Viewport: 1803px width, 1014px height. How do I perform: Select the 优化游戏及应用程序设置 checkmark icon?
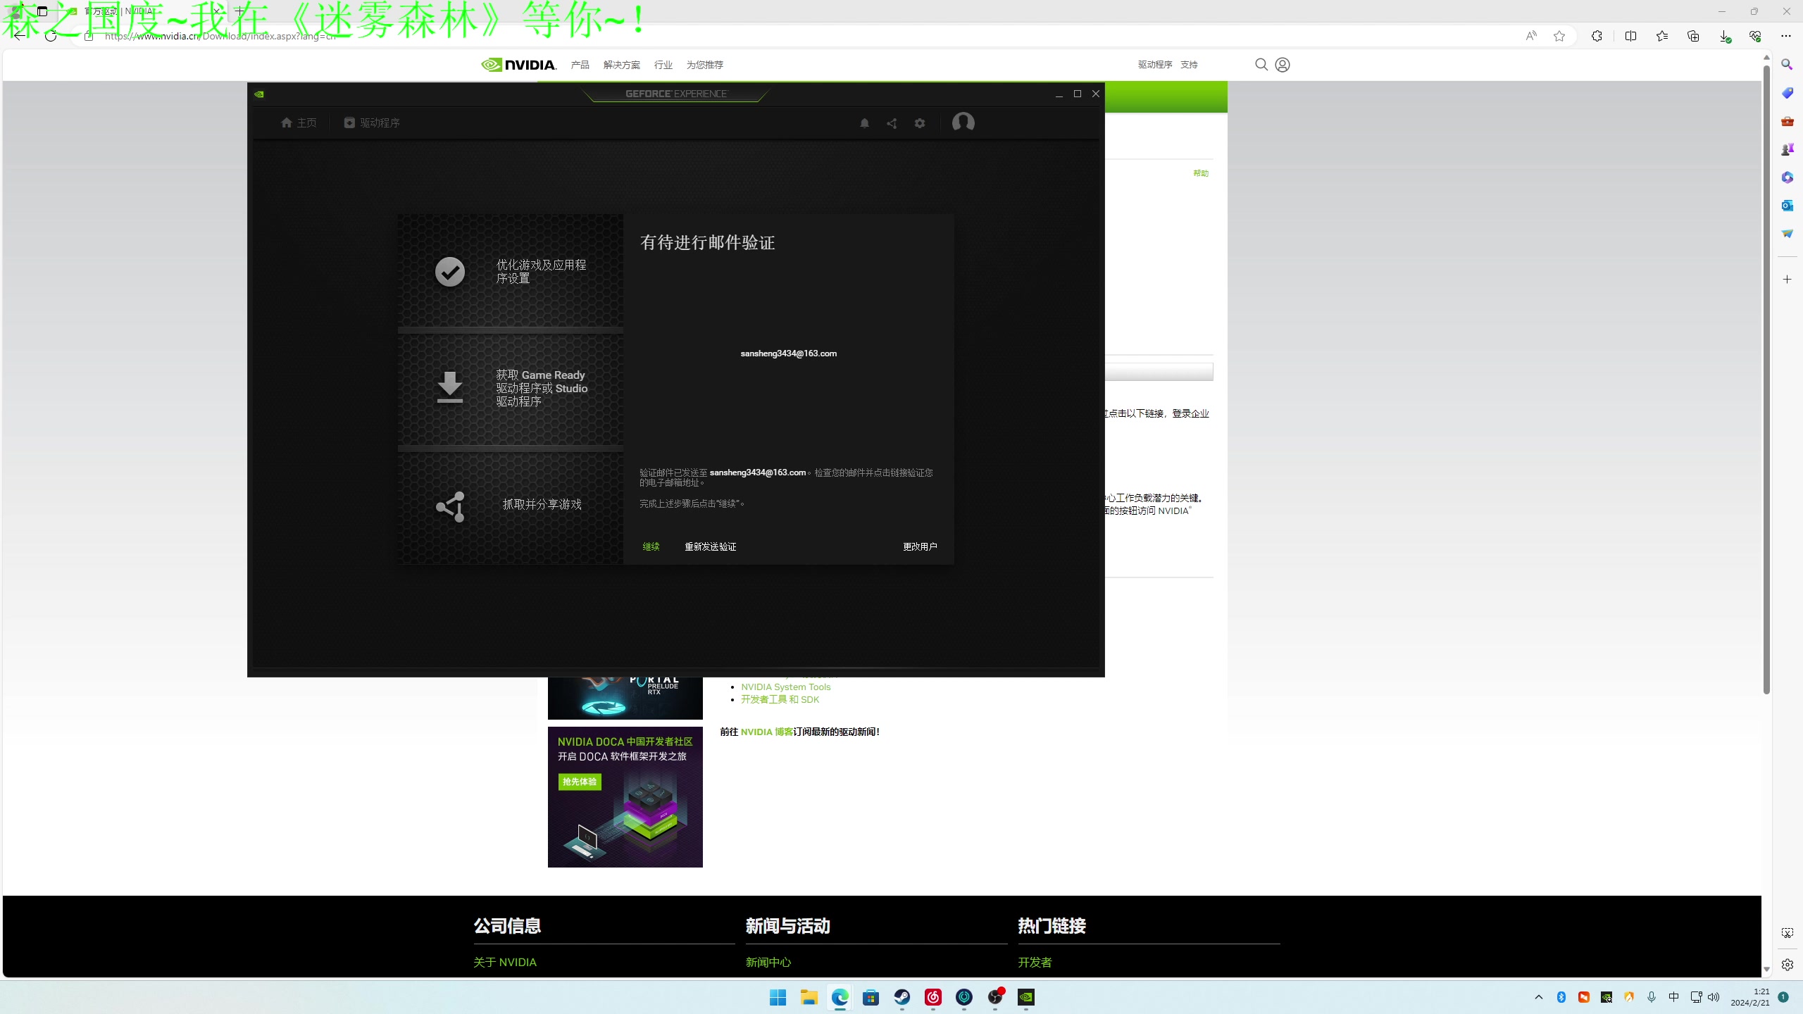click(x=449, y=272)
